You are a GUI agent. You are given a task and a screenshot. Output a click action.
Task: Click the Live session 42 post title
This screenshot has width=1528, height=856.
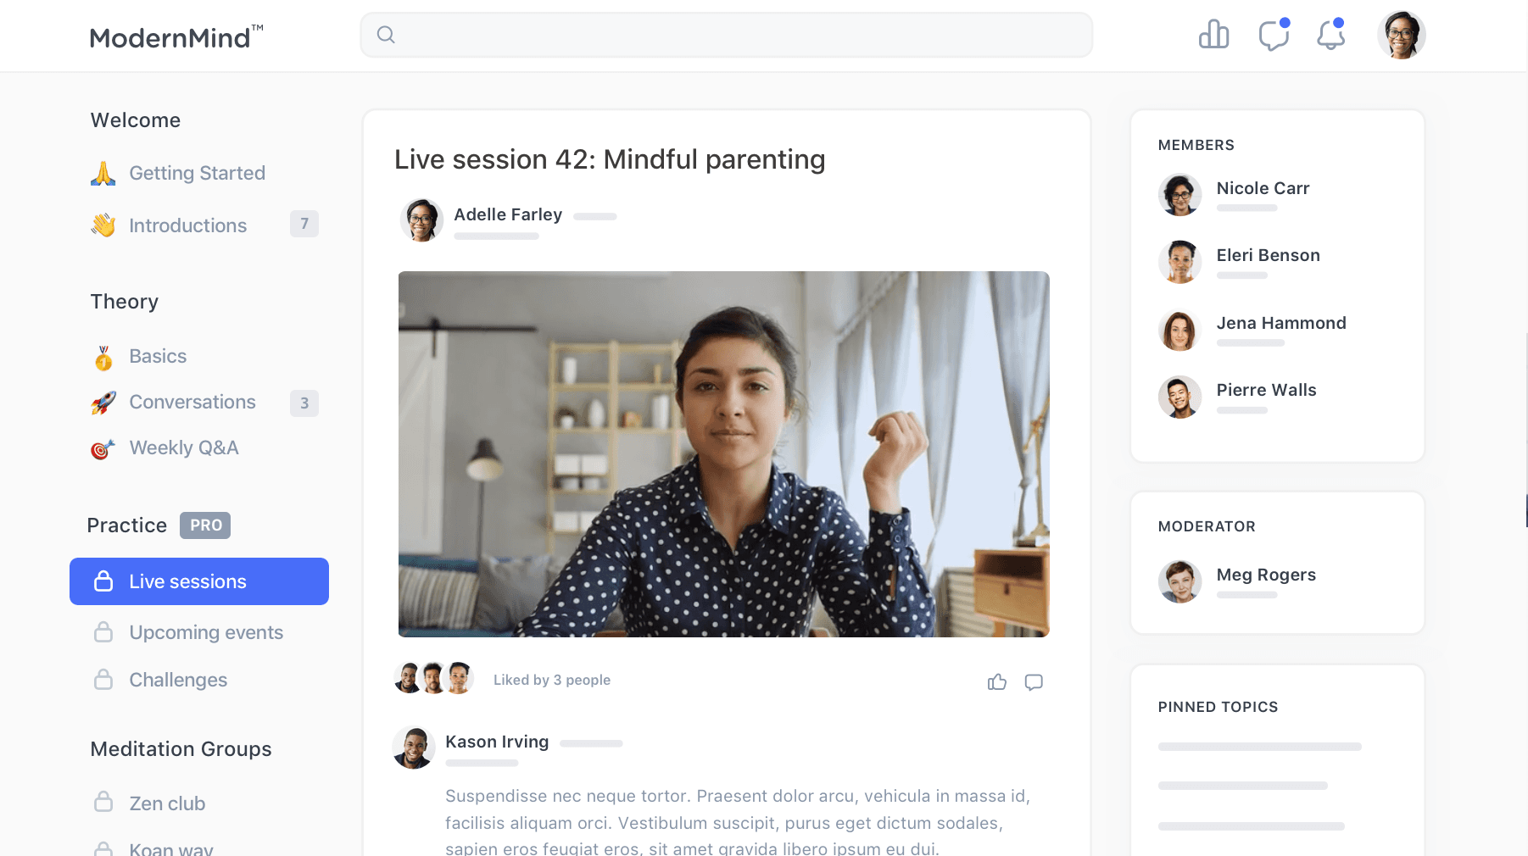[x=610, y=159]
